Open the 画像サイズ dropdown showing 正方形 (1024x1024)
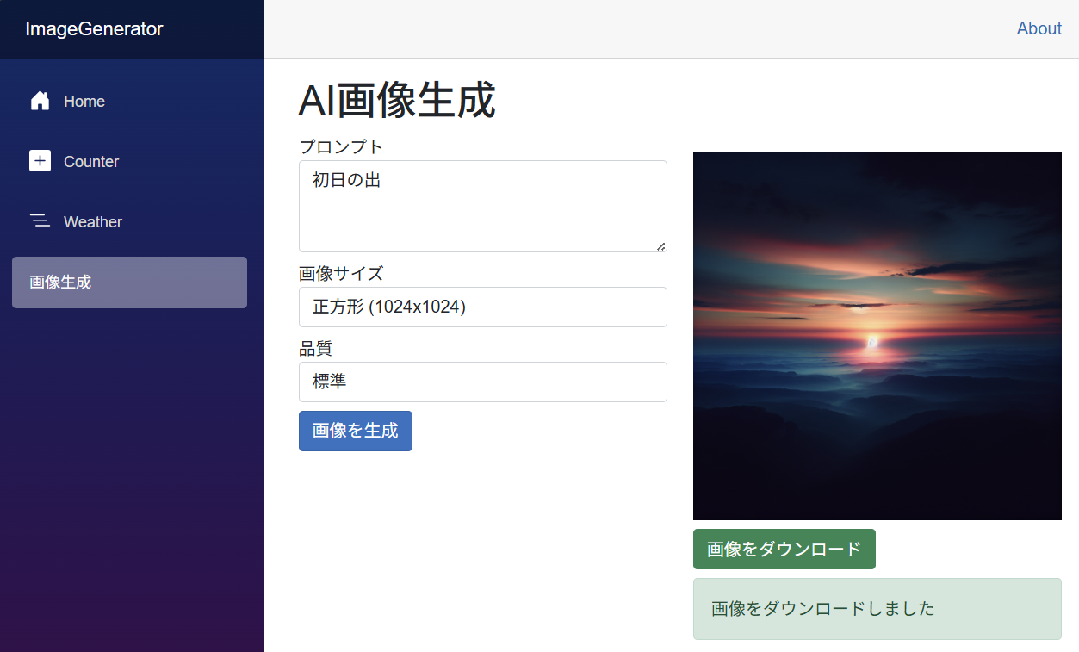Viewport: 1079px width, 652px height. pyautogui.click(x=482, y=307)
